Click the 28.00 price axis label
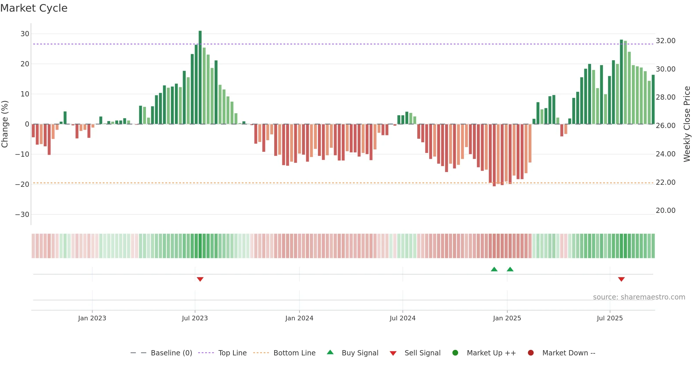This screenshot has height=391, width=695. click(x=665, y=97)
